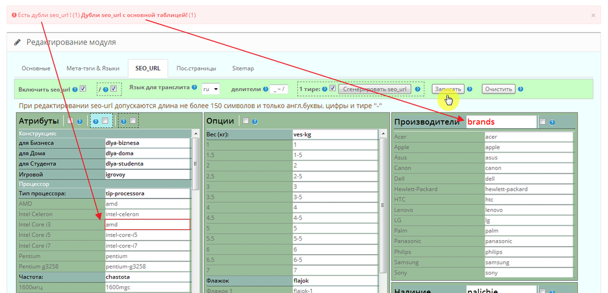Click help icon in 'Производители' header
Screen dimensions: 608x293
[x=551, y=122]
